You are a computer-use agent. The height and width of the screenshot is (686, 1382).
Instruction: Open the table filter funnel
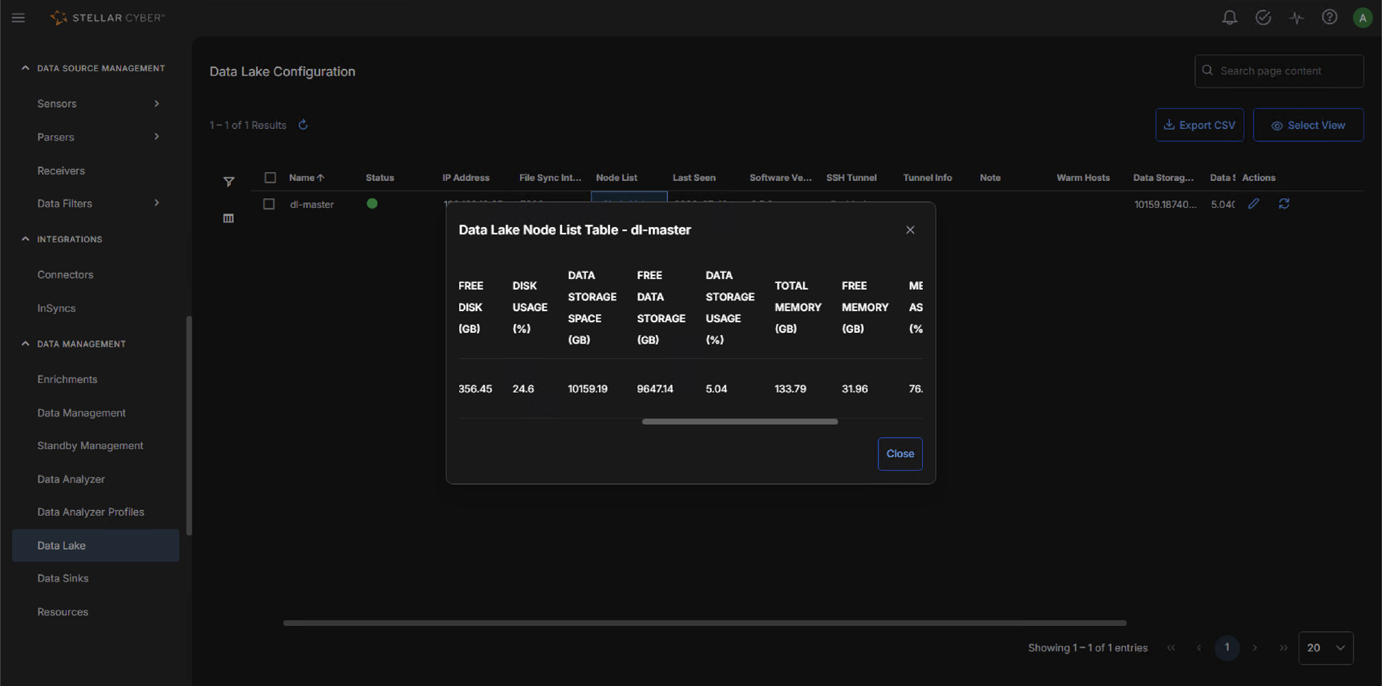(x=229, y=182)
